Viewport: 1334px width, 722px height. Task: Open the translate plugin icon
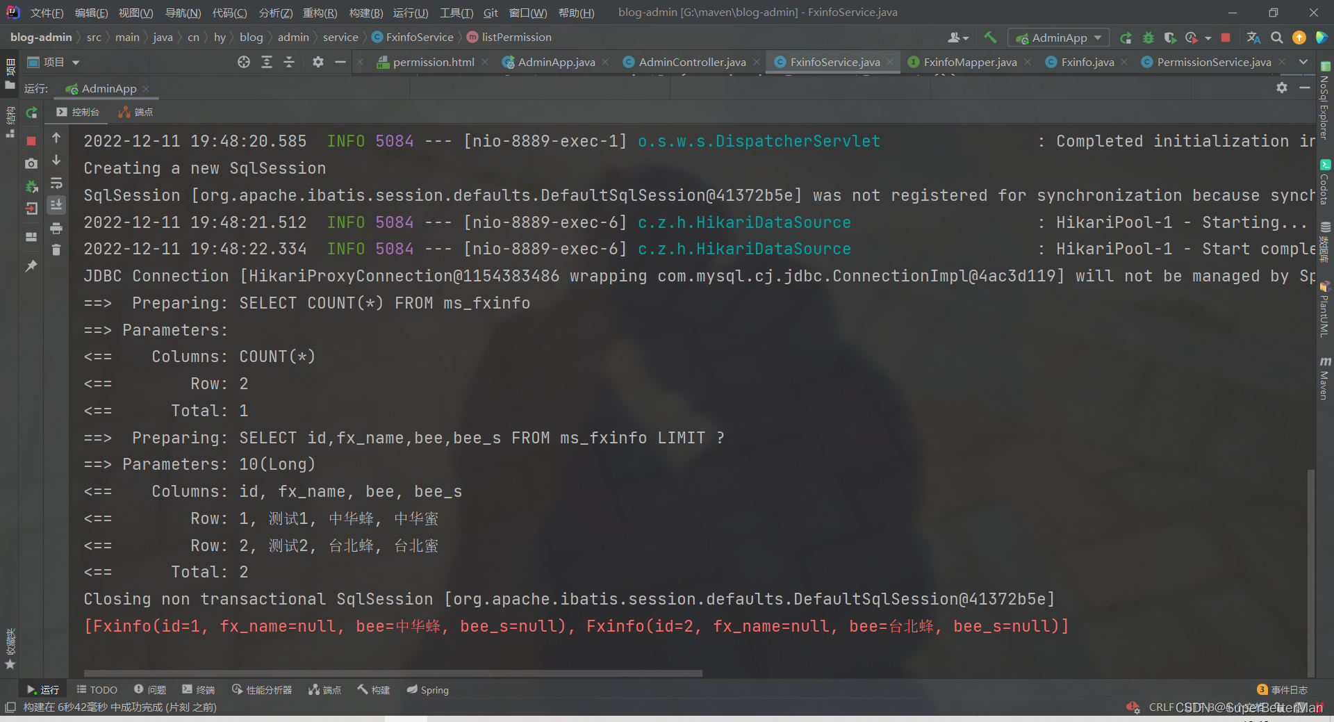pyautogui.click(x=1253, y=38)
